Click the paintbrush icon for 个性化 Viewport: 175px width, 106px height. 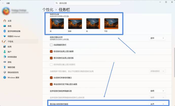5,41
